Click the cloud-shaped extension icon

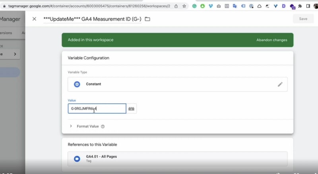259,6
